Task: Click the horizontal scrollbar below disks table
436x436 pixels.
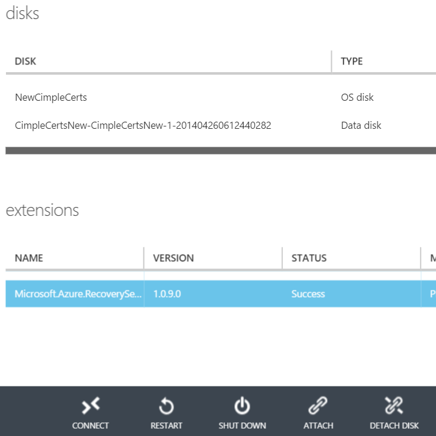Action: coord(220,151)
